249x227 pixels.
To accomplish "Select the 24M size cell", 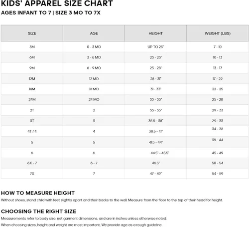I will click(x=32, y=99).
